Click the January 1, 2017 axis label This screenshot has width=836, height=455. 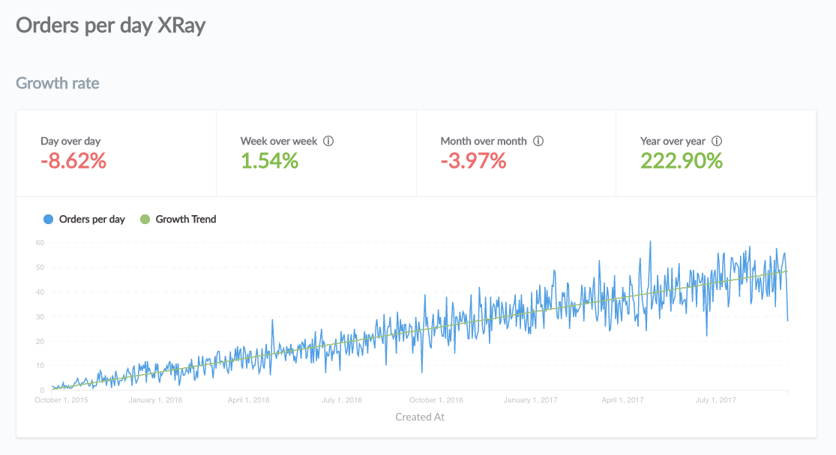[x=531, y=400]
